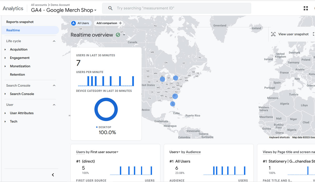Image resolution: width=315 pixels, height=182 pixels.
Task: Select the user bubble over South Carolina
Action: click(175, 96)
